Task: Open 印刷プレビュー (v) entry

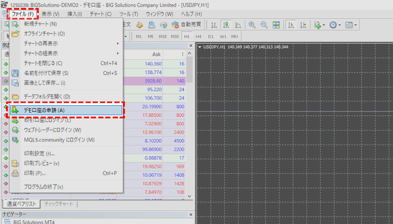Action: [66, 163]
